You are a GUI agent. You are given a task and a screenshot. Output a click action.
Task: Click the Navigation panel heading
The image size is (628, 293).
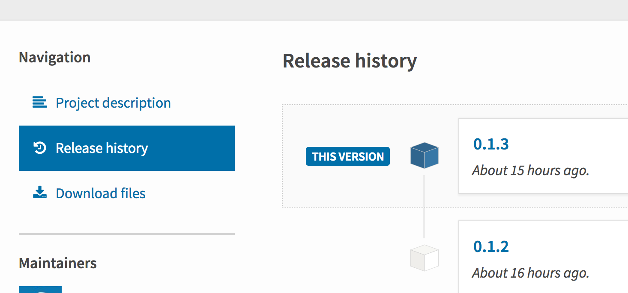pyautogui.click(x=54, y=57)
